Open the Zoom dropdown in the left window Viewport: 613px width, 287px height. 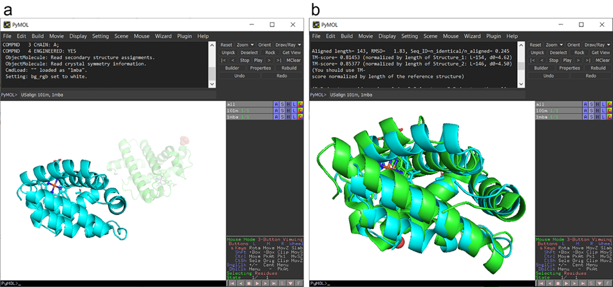tap(244, 44)
